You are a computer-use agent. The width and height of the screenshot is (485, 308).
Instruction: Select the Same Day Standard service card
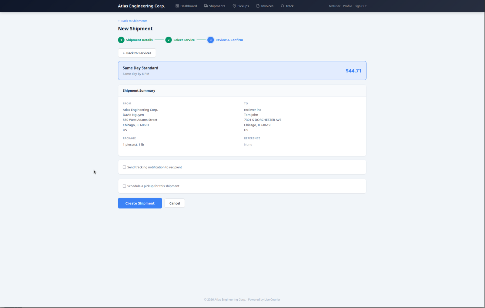tap(242, 70)
